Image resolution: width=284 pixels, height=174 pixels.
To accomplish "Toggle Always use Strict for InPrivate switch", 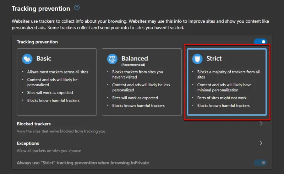I will [x=260, y=163].
